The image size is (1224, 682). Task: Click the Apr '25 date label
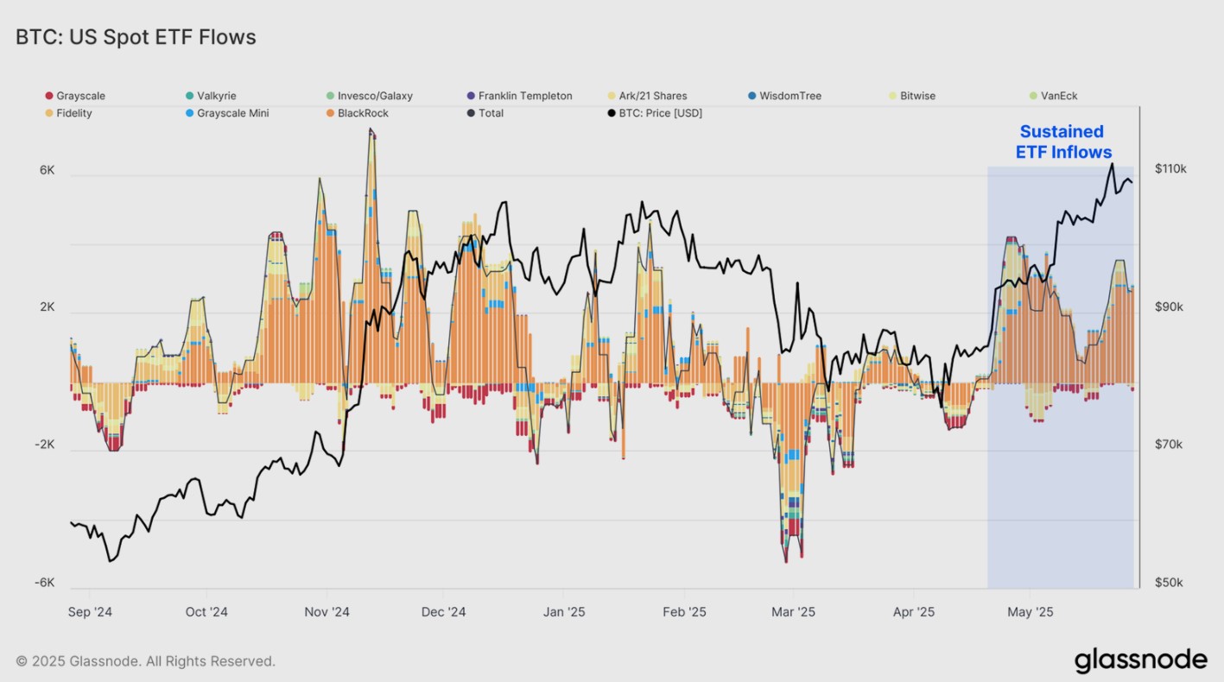tap(914, 612)
